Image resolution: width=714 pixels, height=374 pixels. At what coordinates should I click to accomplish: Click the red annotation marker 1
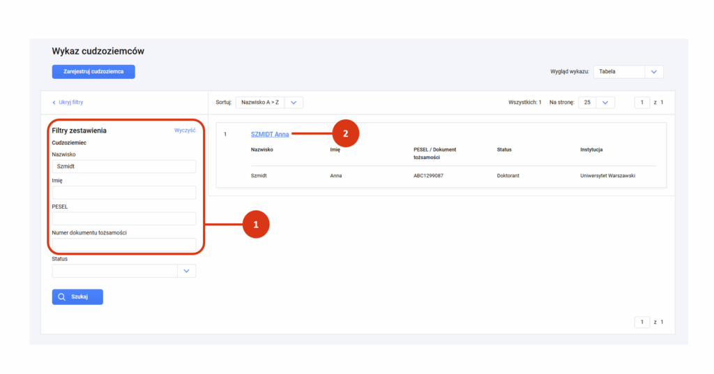coord(256,224)
